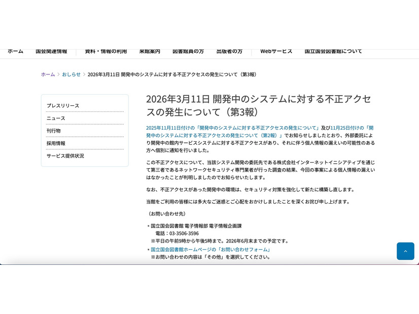Image resolution: width=419 pixels, height=314 pixels.
Task: Open the 国会関連情報 navigation menu
Action: pos(52,51)
